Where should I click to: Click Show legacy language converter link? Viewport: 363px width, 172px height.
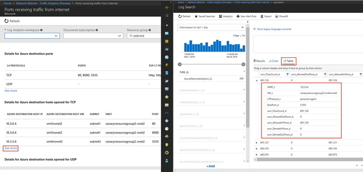[x=274, y=29]
